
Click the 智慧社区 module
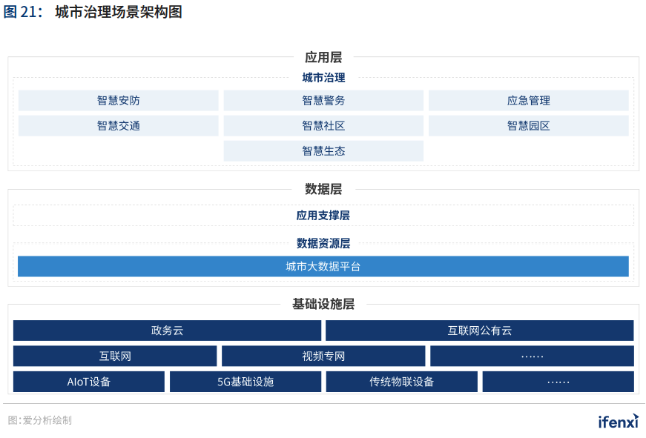click(323, 125)
